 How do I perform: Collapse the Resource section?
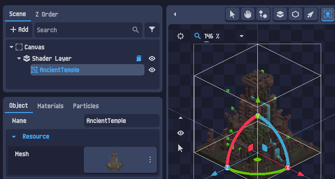pyautogui.click(x=14, y=136)
